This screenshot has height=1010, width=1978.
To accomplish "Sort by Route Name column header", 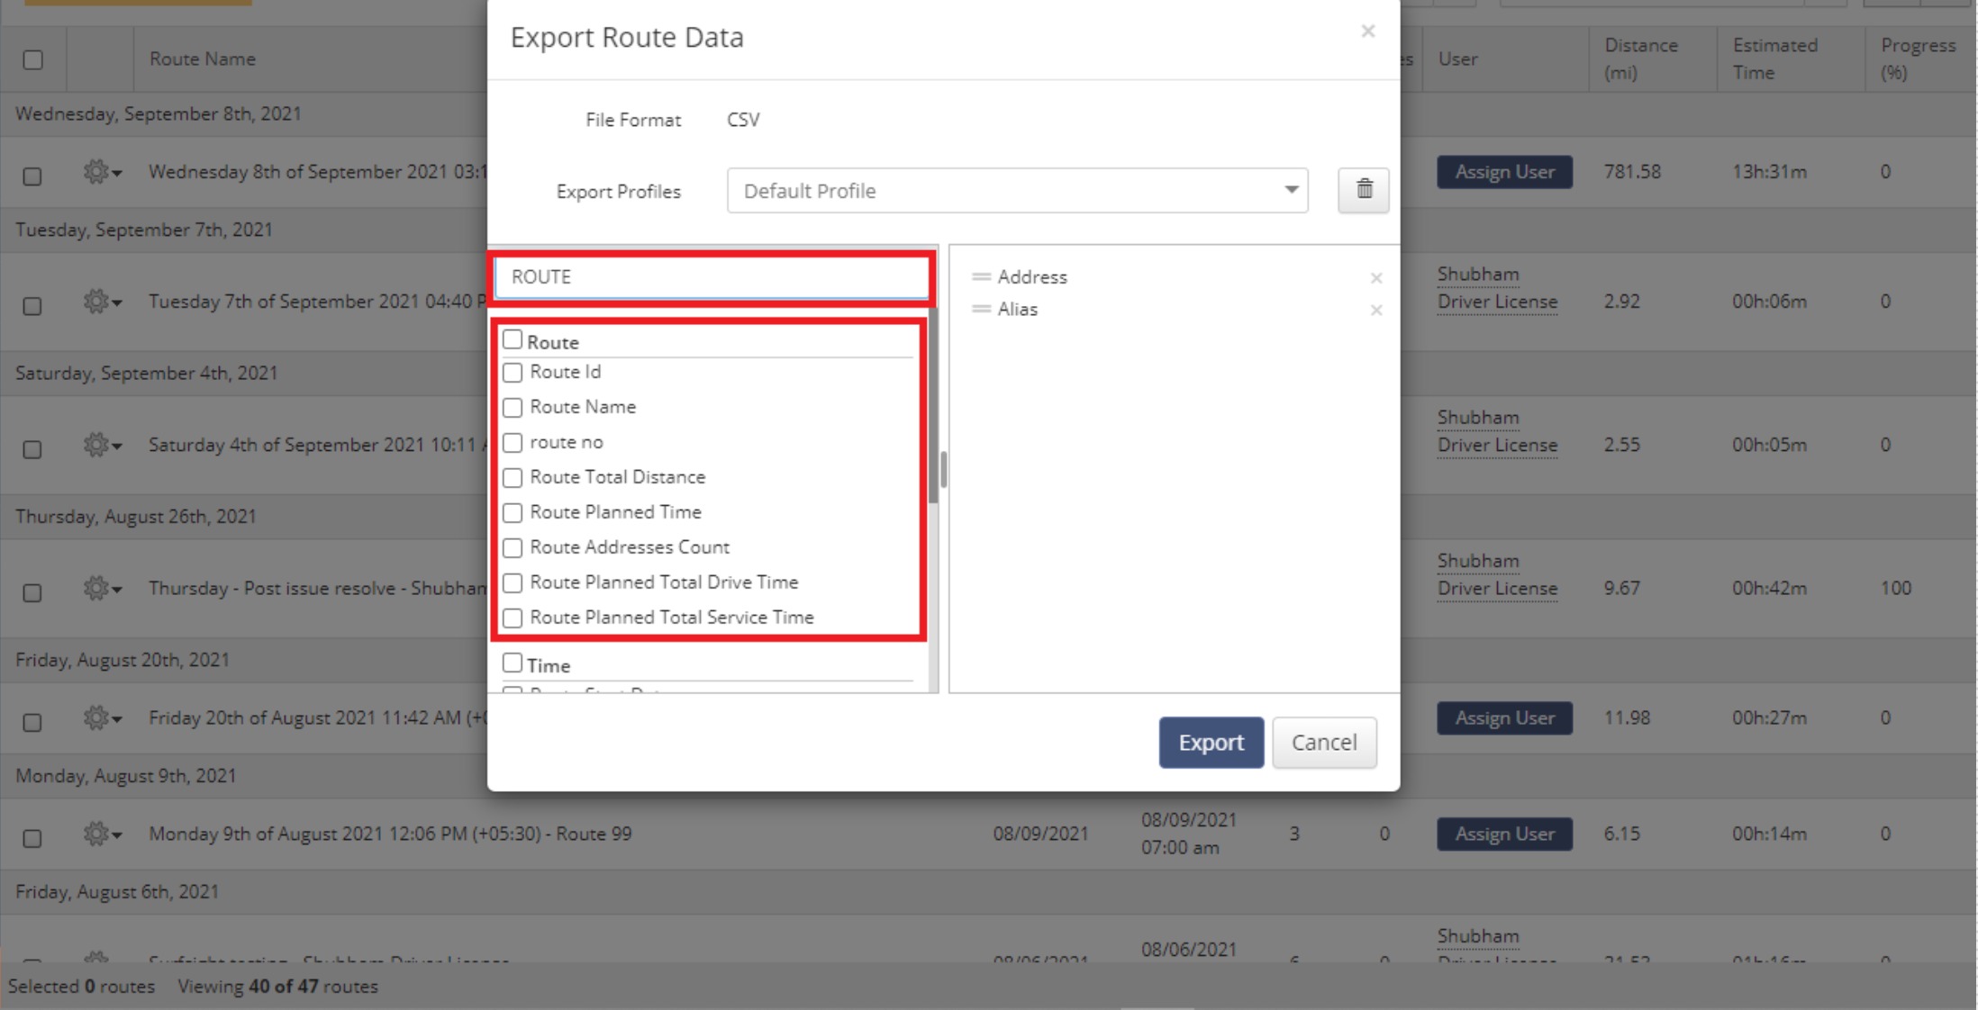I will tap(203, 59).
